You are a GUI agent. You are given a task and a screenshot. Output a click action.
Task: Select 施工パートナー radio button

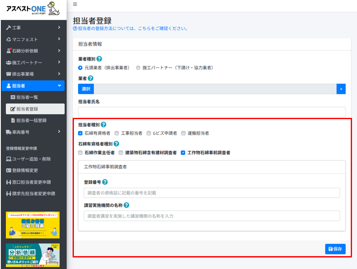click(138, 68)
